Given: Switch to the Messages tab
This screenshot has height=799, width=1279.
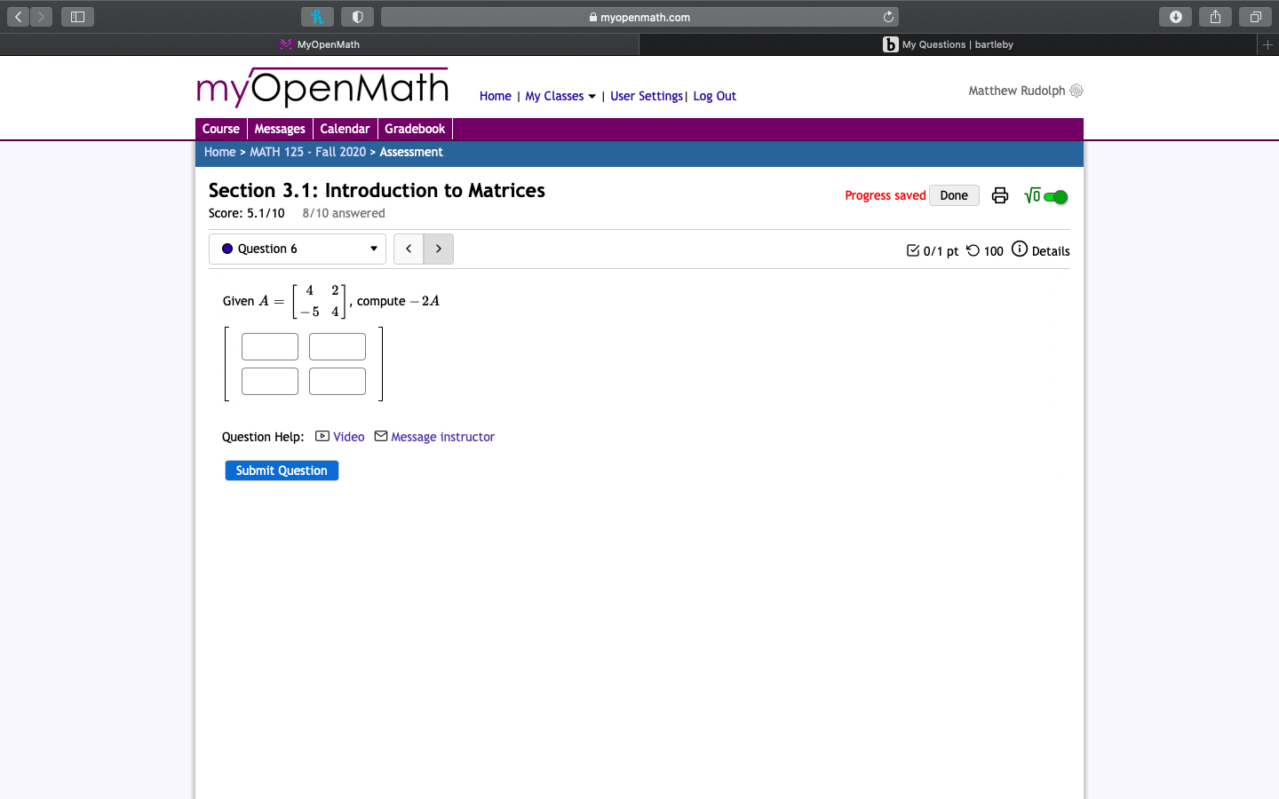Looking at the screenshot, I should (280, 128).
